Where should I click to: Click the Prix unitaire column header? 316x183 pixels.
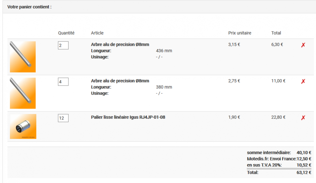240,33
